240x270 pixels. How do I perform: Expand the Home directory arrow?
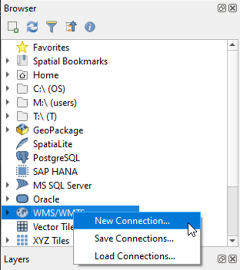(7, 75)
